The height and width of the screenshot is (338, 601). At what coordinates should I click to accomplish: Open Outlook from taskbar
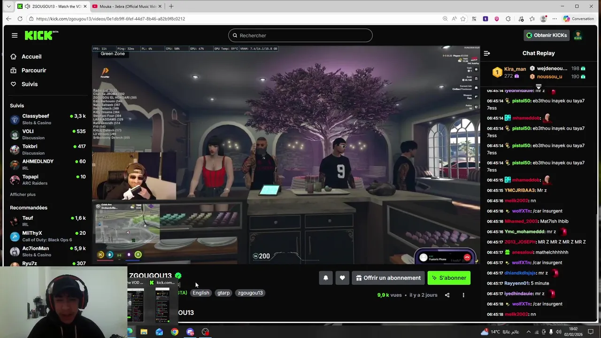pos(159,332)
